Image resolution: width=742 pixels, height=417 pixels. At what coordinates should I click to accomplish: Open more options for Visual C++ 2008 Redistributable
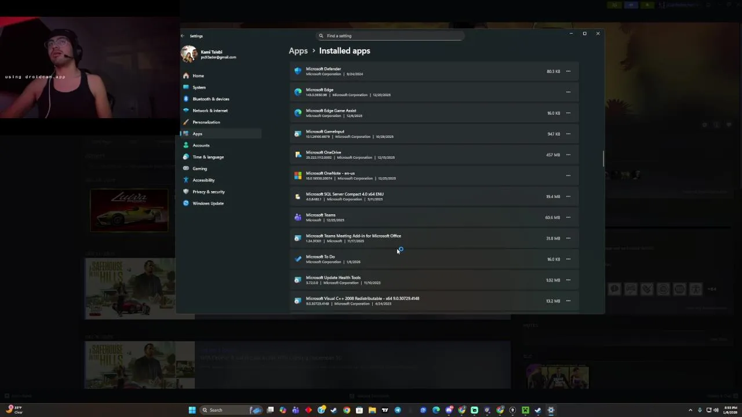pyautogui.click(x=568, y=301)
